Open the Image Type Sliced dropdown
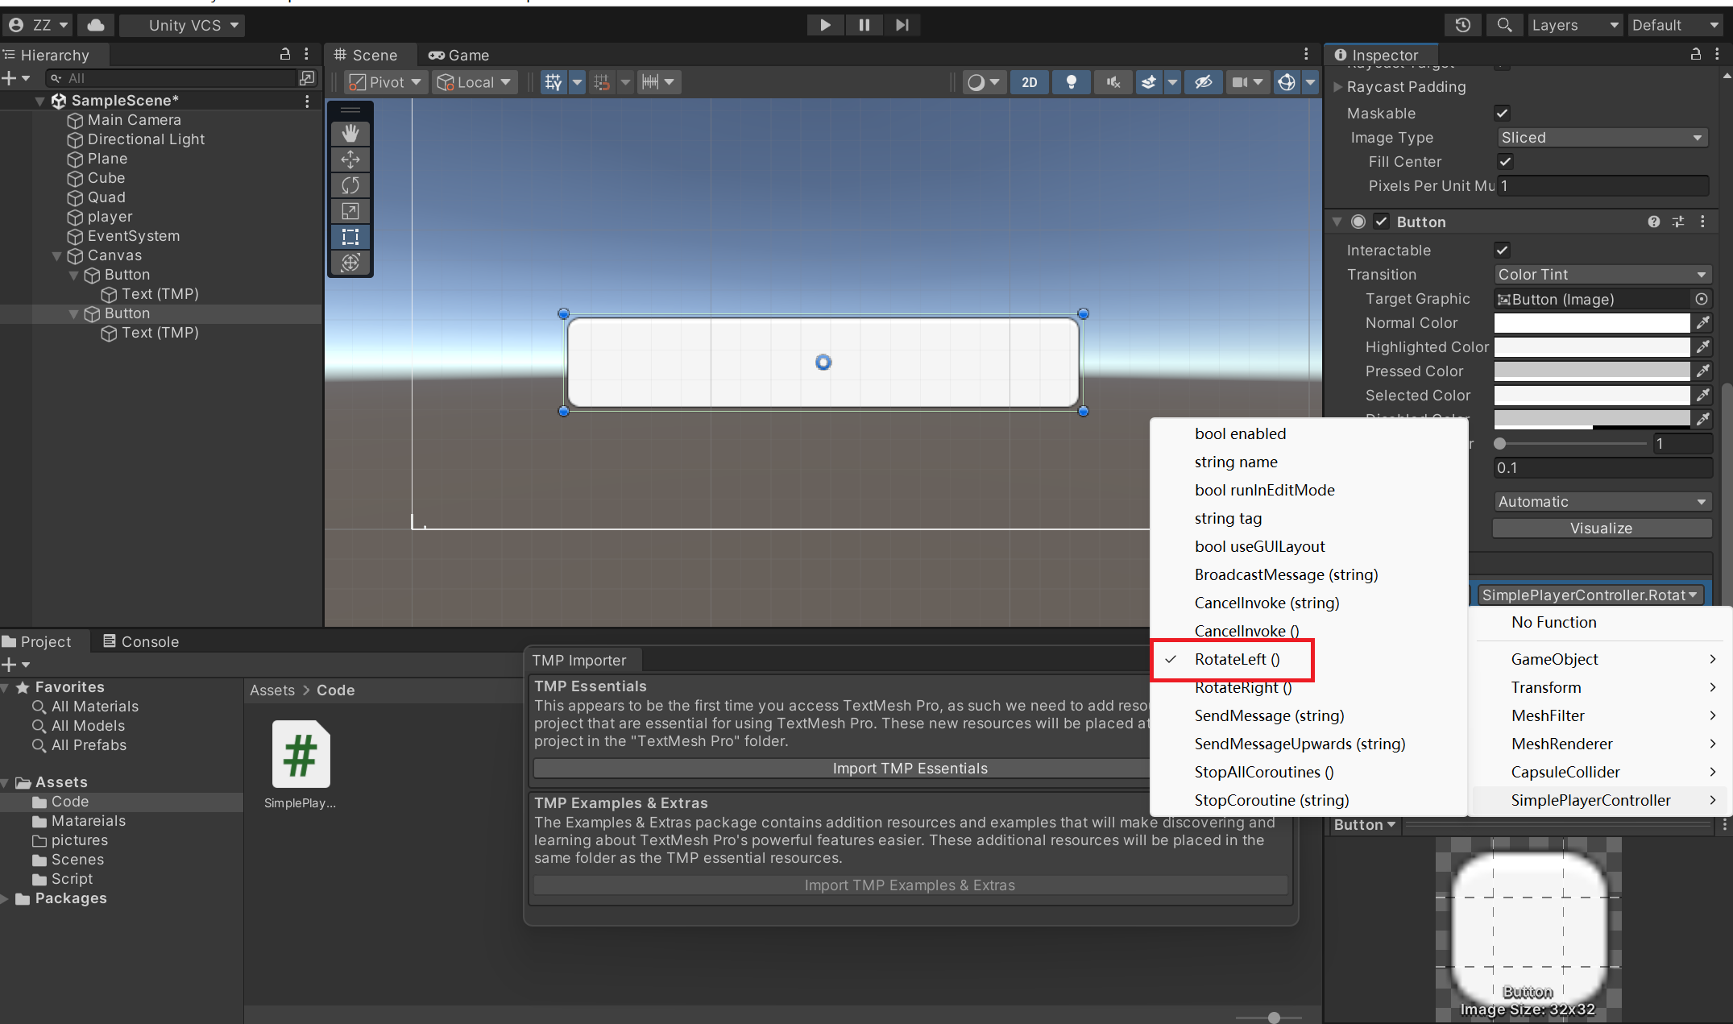This screenshot has width=1733, height=1024. [x=1601, y=138]
